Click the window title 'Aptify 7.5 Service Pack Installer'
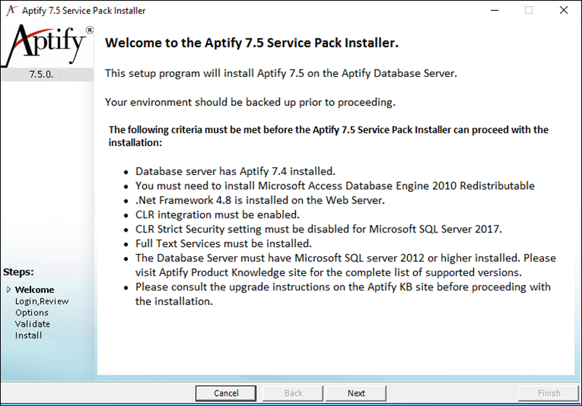Screen dimensions: 582x406 (83, 10)
